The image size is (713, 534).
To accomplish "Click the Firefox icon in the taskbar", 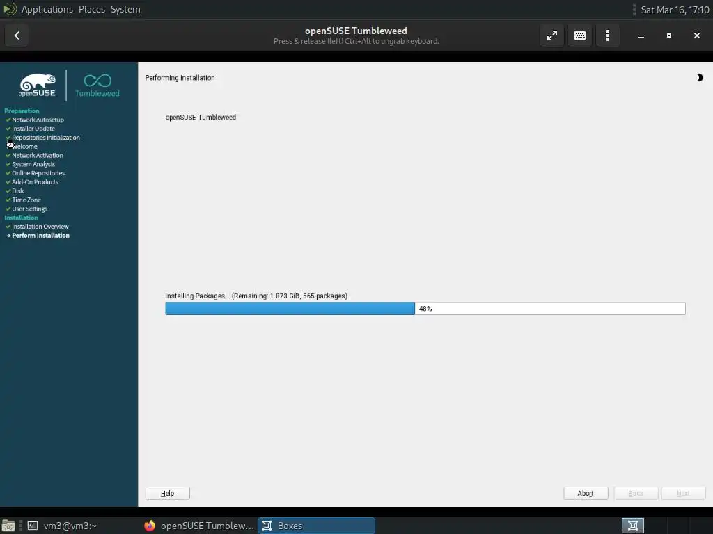I will tap(150, 526).
